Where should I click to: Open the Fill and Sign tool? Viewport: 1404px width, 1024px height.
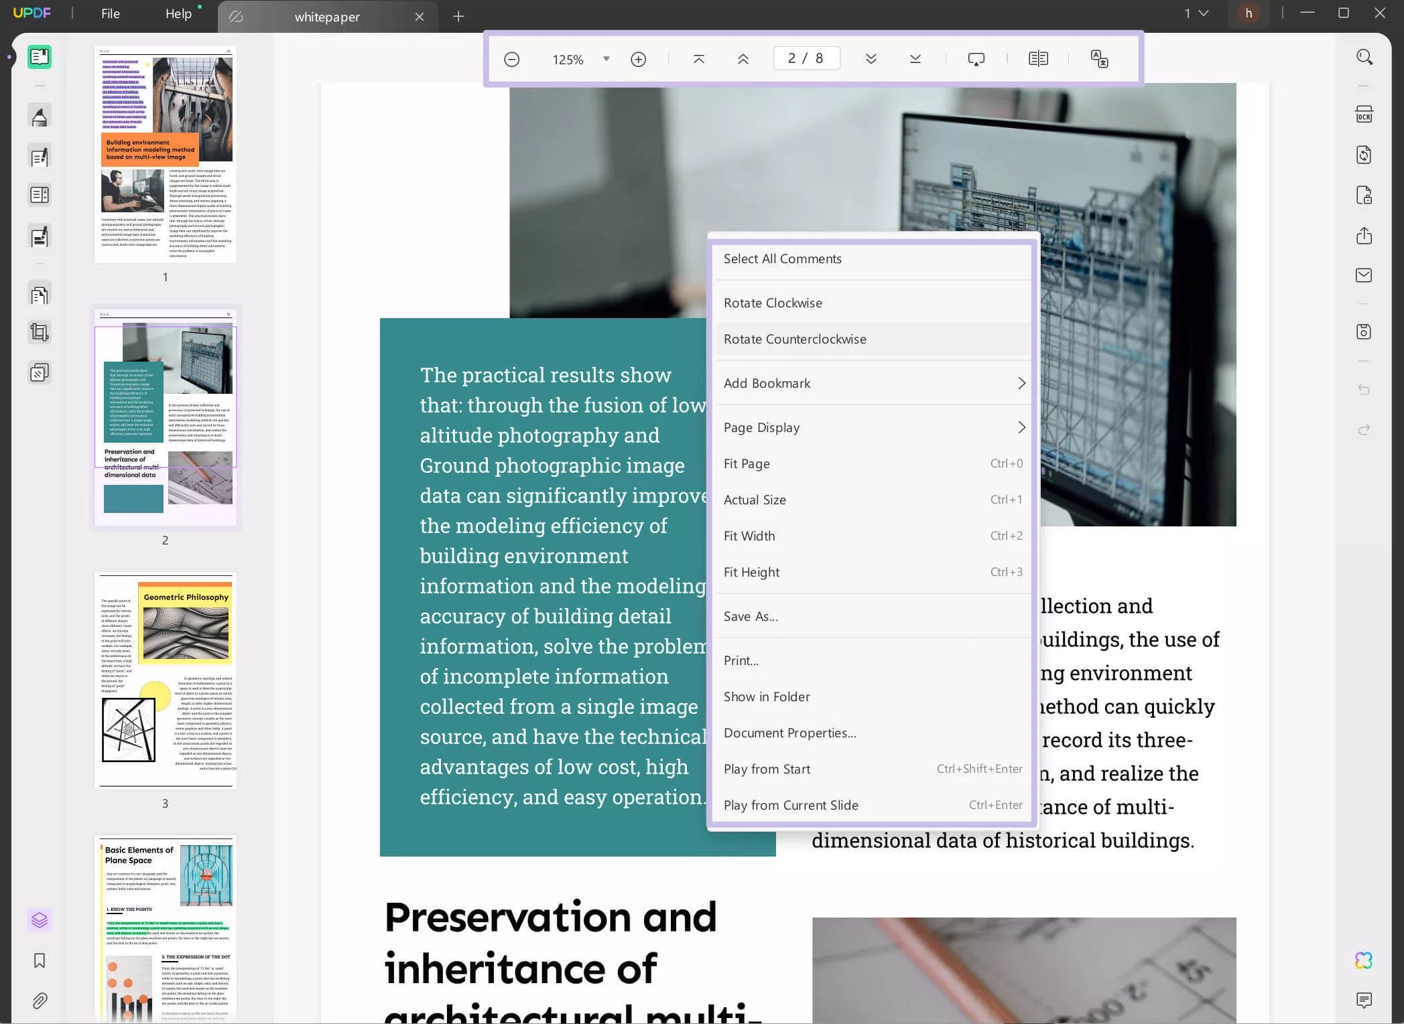40,237
